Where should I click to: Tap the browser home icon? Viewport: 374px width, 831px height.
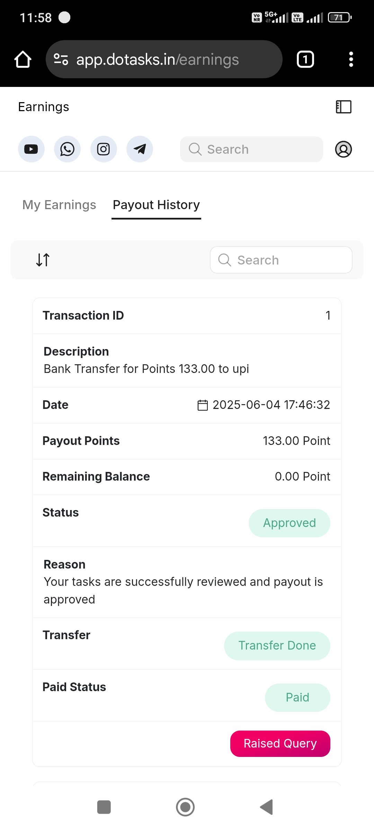23,59
